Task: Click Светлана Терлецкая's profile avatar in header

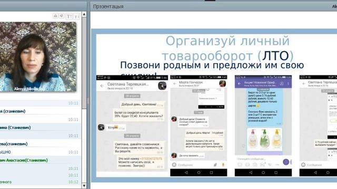Action: point(162,86)
